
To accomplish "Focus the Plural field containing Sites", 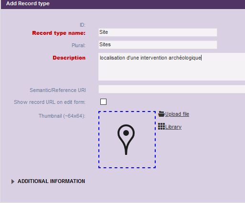I will [158, 45].
